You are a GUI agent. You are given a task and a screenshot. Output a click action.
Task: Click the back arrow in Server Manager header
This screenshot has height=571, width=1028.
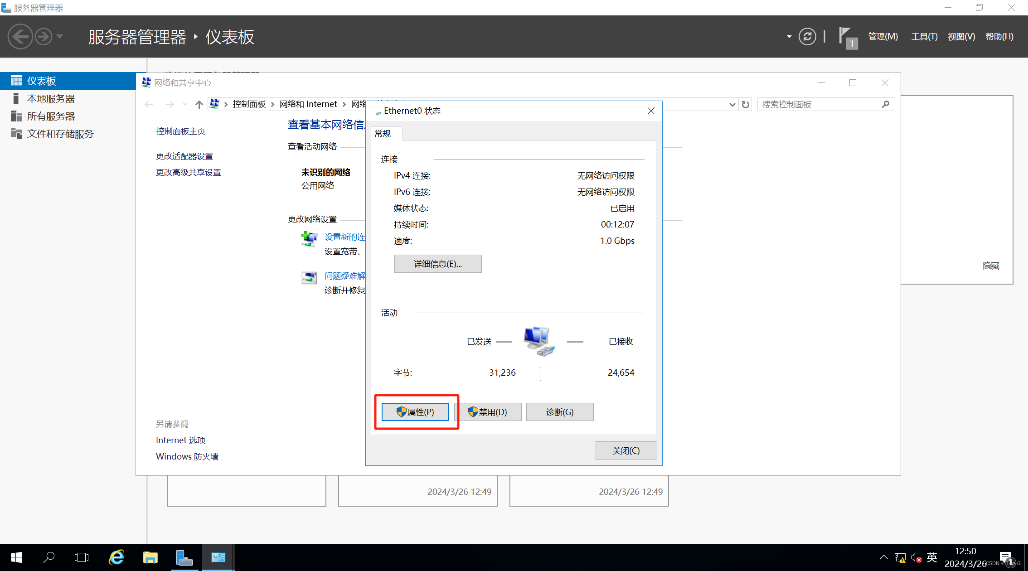20,37
